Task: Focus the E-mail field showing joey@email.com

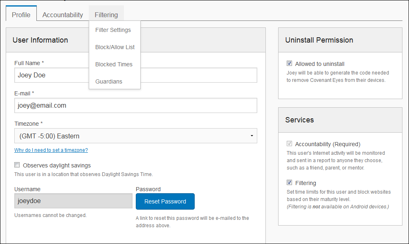Action: 136,106
